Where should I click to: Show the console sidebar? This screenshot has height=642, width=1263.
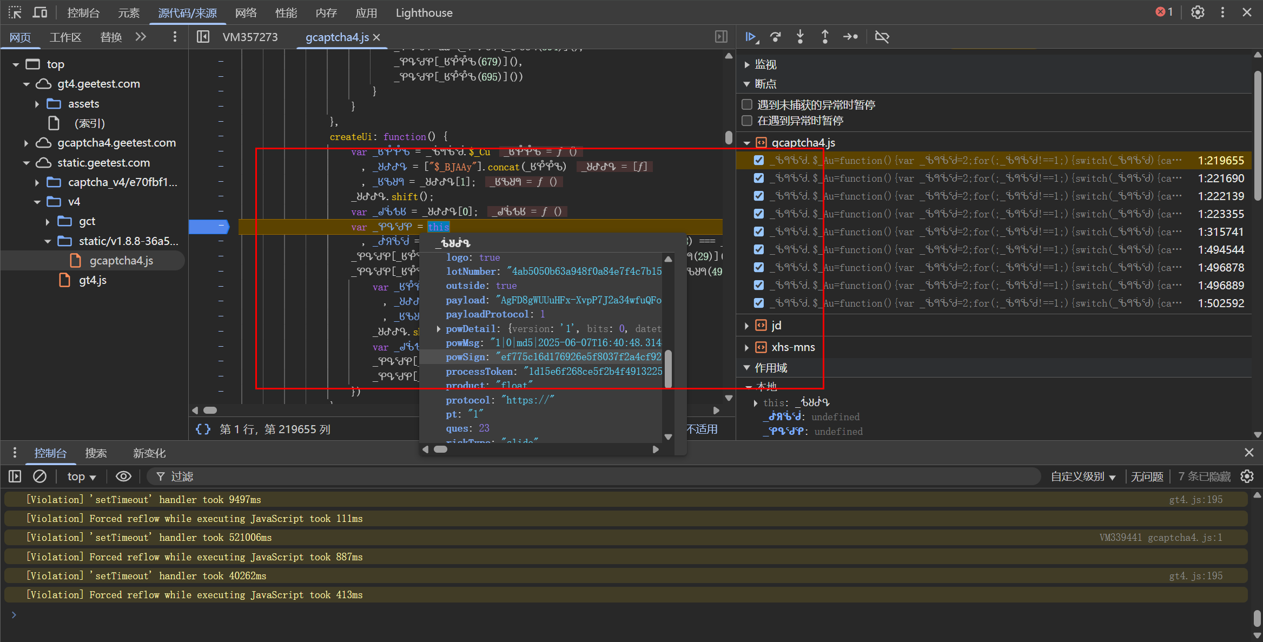click(15, 476)
